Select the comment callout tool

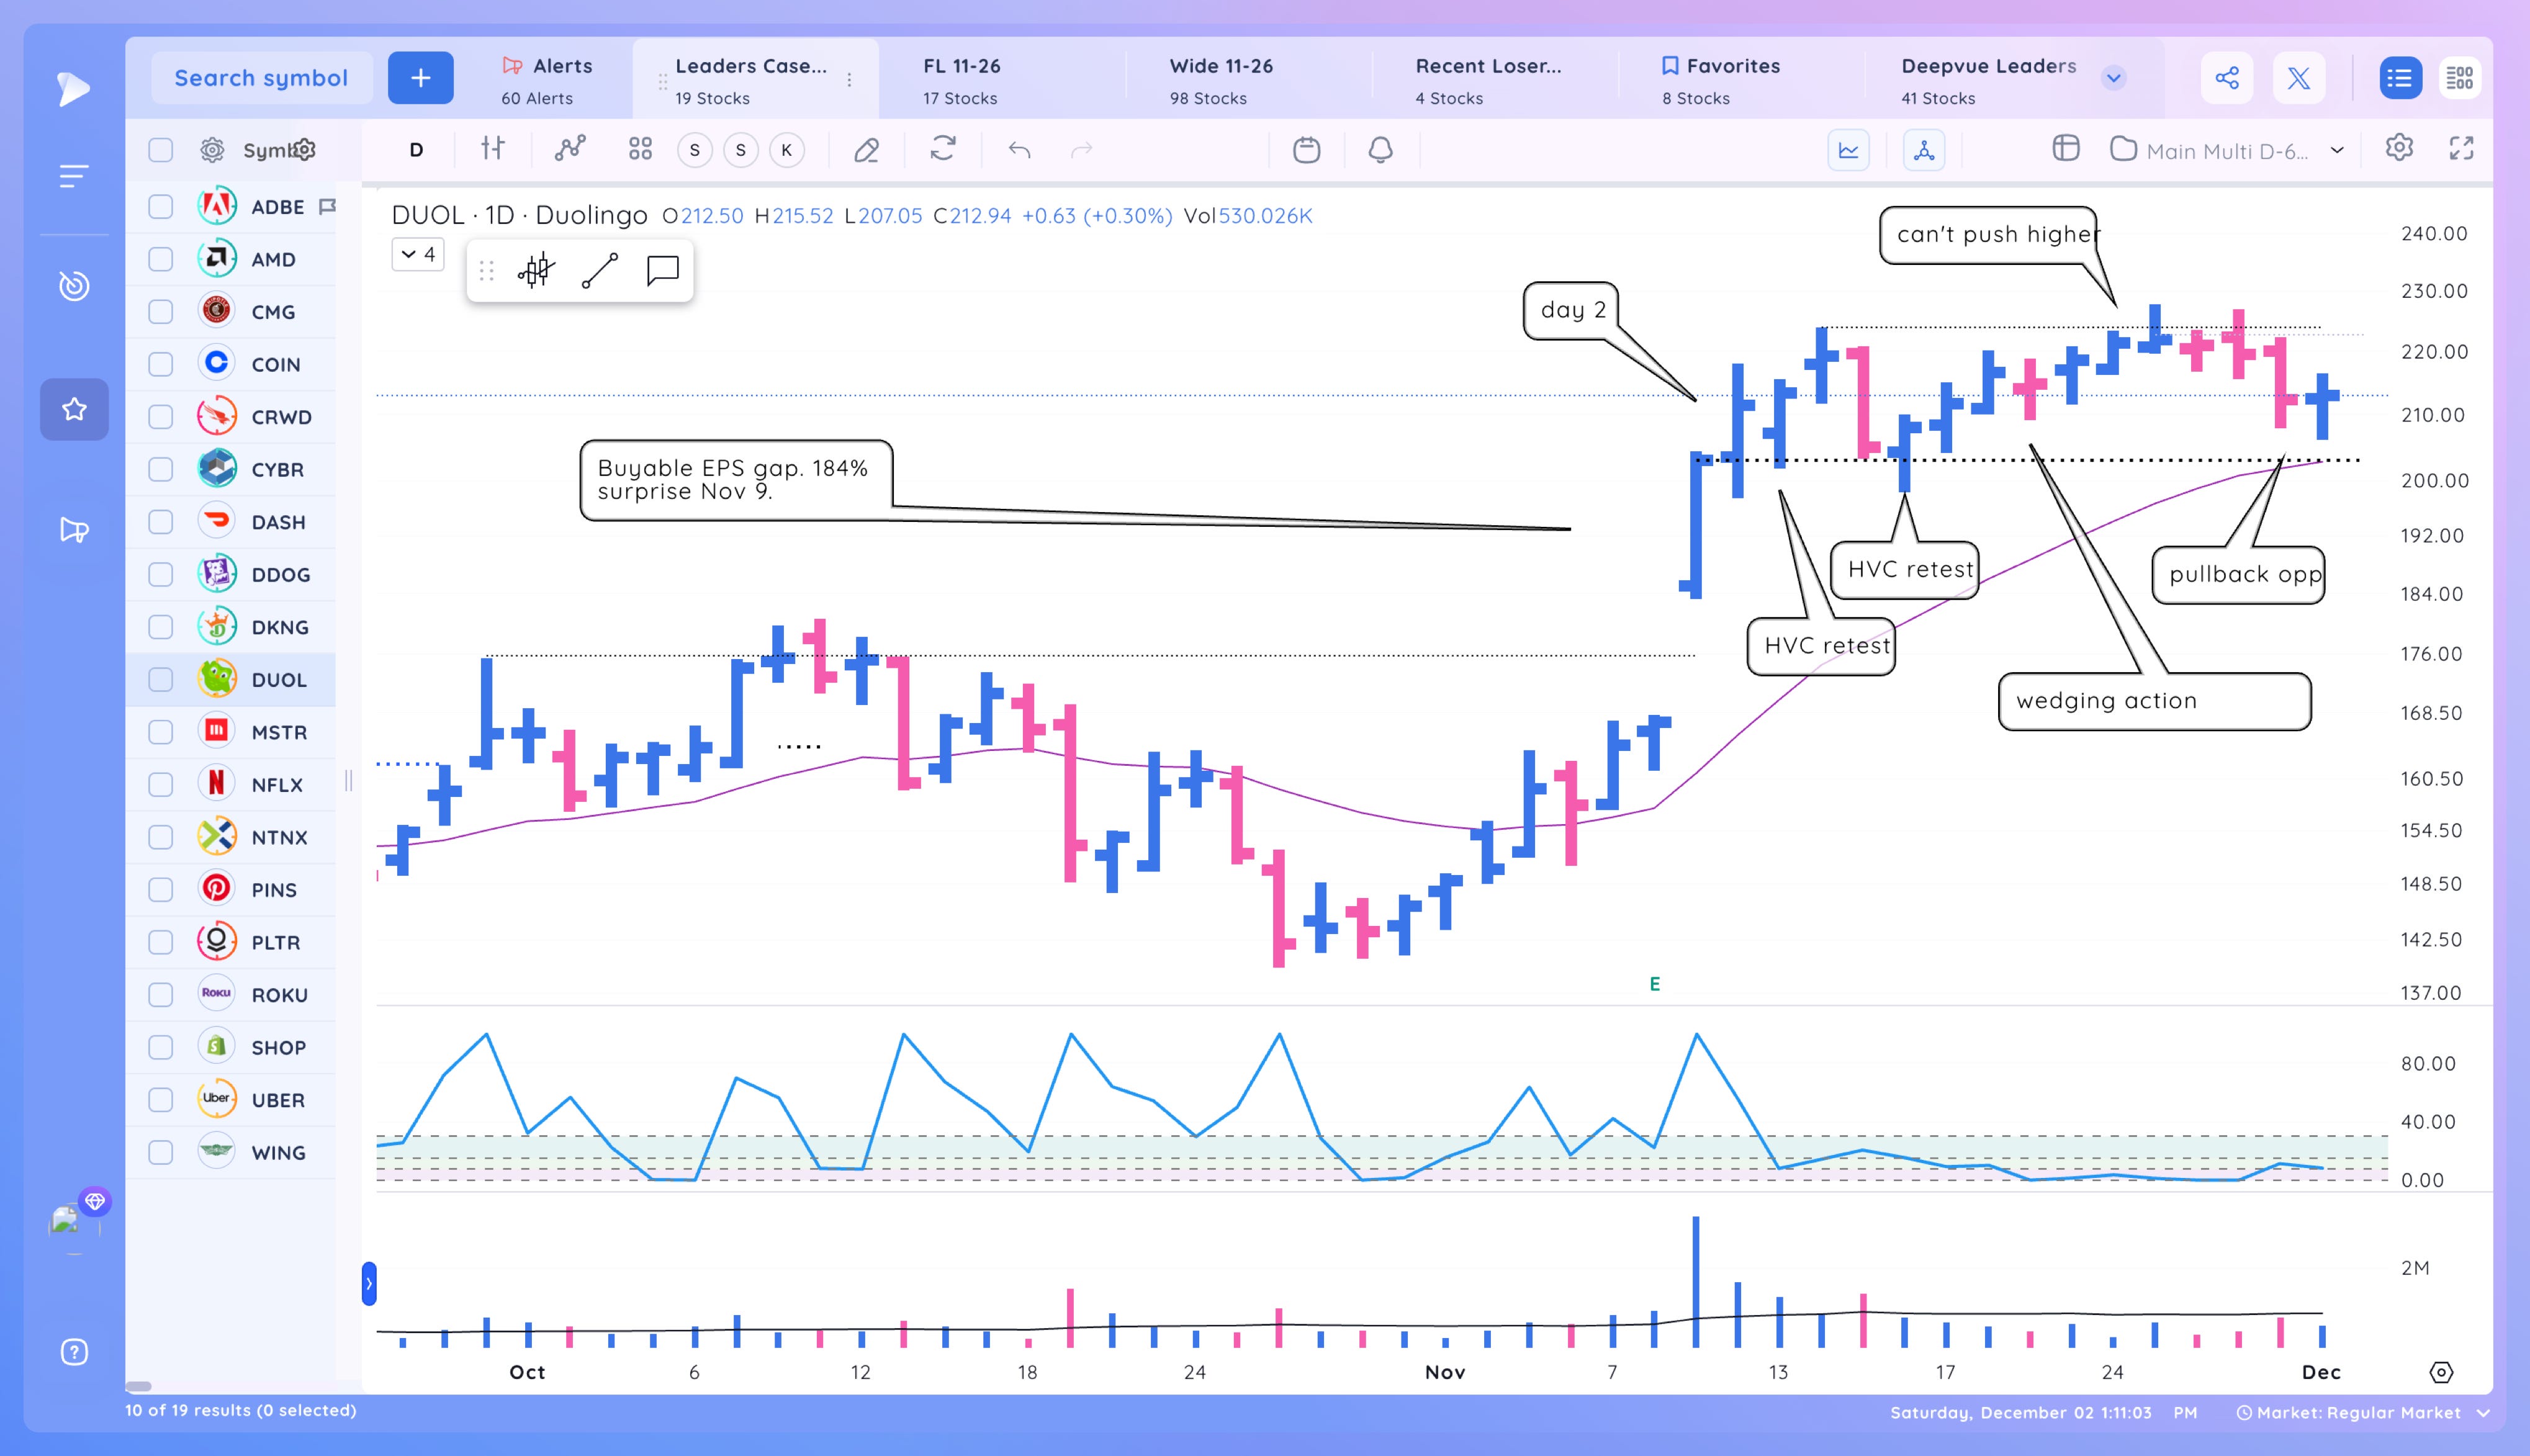coord(662,270)
